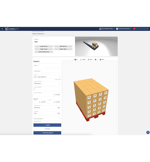The width and height of the screenshot is (150, 162).
Task: Reset the Label direction icon
Action: tap(59, 108)
